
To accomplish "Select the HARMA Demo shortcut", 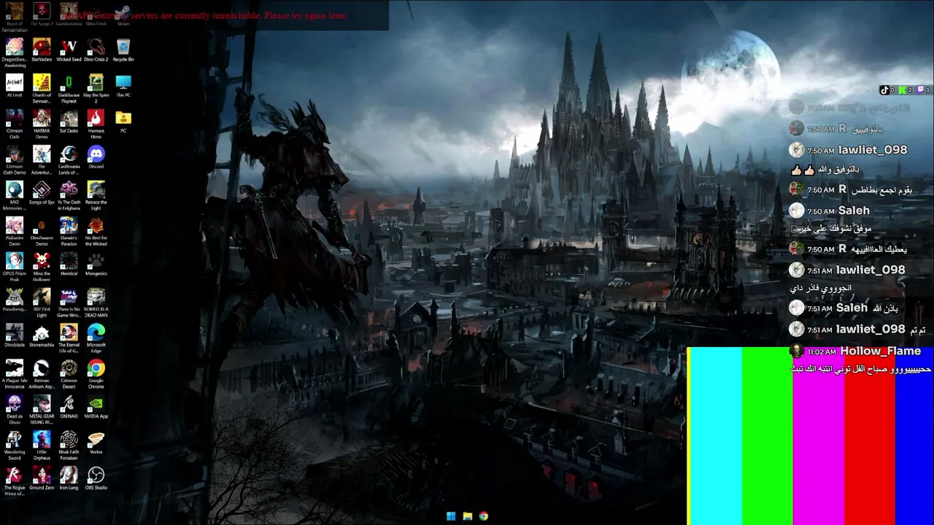I will pos(42,123).
